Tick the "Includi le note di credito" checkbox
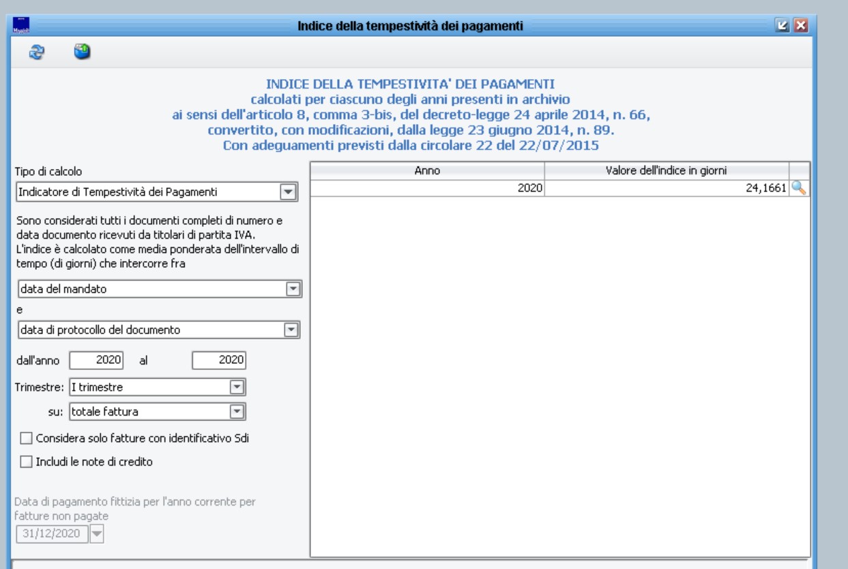 point(26,461)
